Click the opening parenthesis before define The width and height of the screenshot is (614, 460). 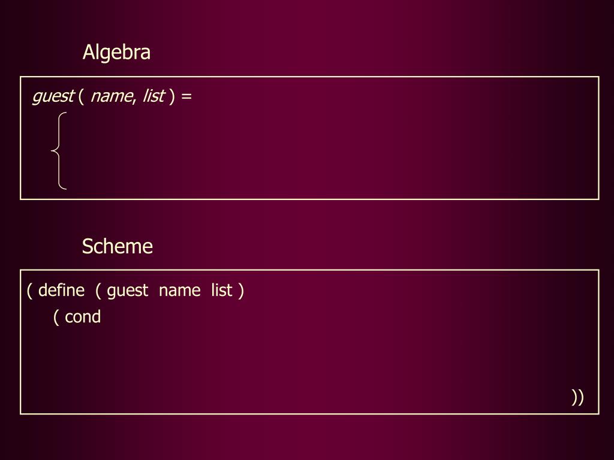[x=30, y=291]
